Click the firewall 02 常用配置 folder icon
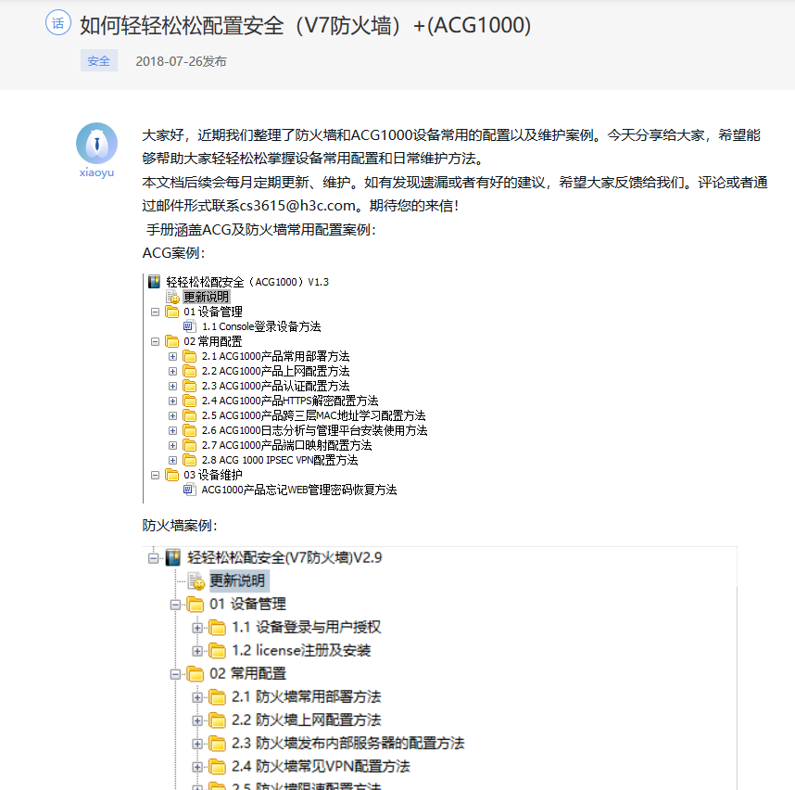Viewport: 795px width, 790px height. click(196, 674)
